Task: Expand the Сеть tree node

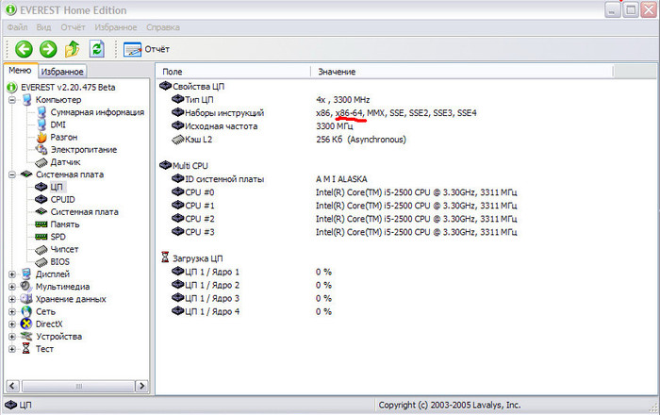Action: (x=12, y=312)
